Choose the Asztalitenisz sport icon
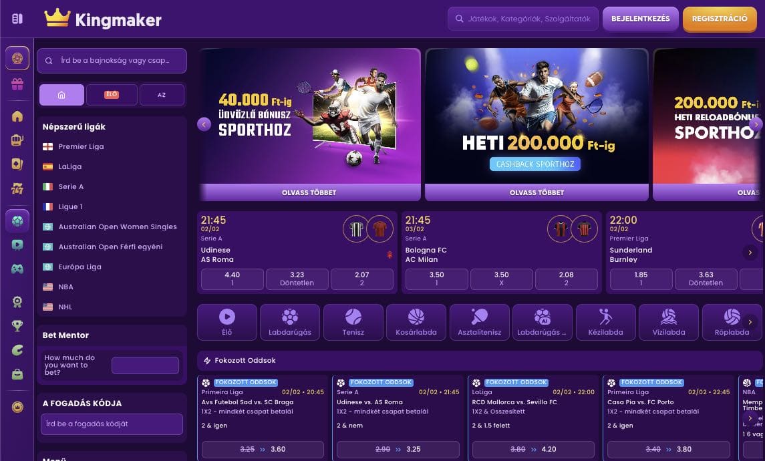Viewport: 765px width, 461px height. [479, 322]
